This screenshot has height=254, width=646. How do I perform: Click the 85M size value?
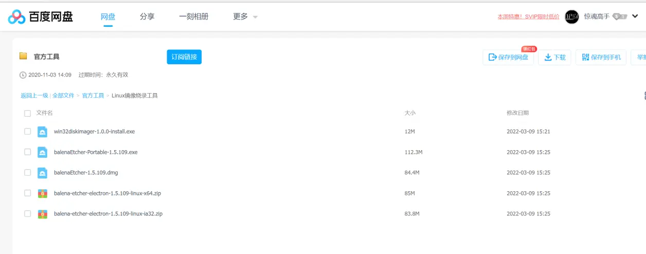coord(410,193)
